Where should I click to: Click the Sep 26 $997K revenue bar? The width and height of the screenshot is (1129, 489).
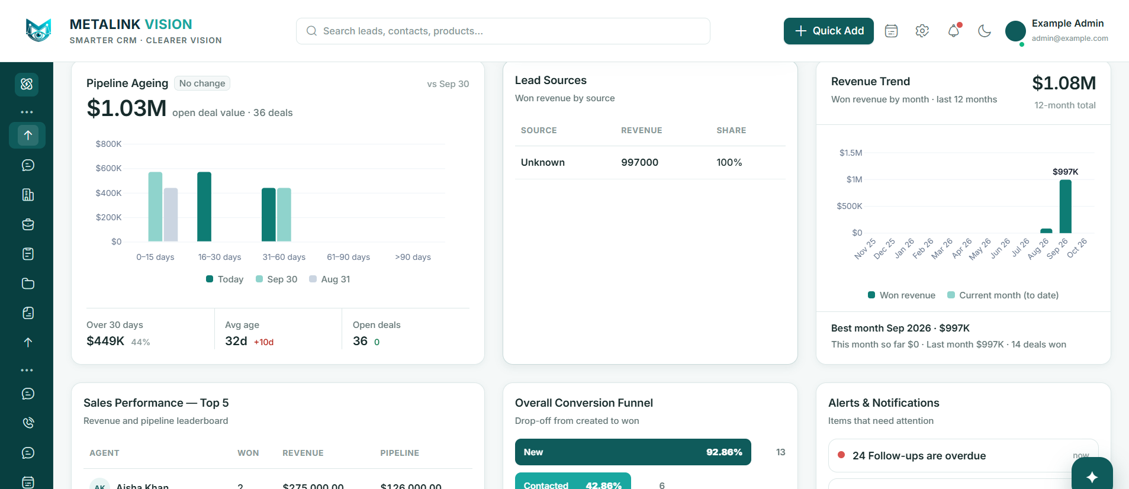(1066, 207)
